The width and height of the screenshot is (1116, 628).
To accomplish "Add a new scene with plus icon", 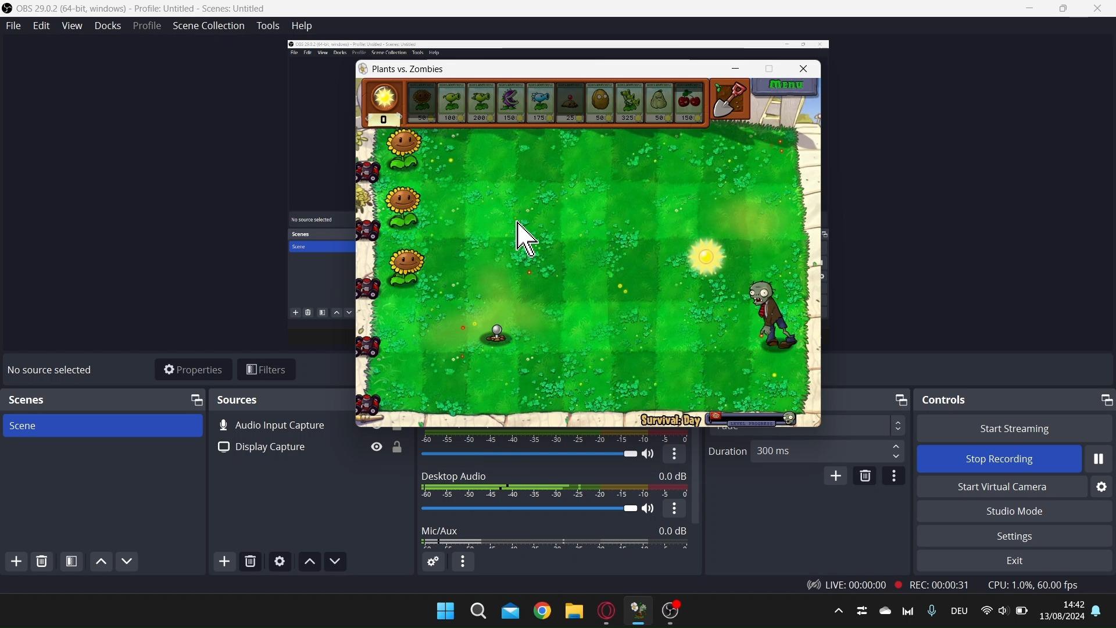I will (x=16, y=562).
